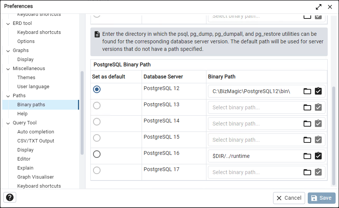Save the preferences
The image size is (339, 208).
(x=322, y=198)
